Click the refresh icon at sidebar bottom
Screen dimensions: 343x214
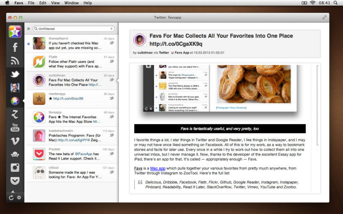(11, 197)
